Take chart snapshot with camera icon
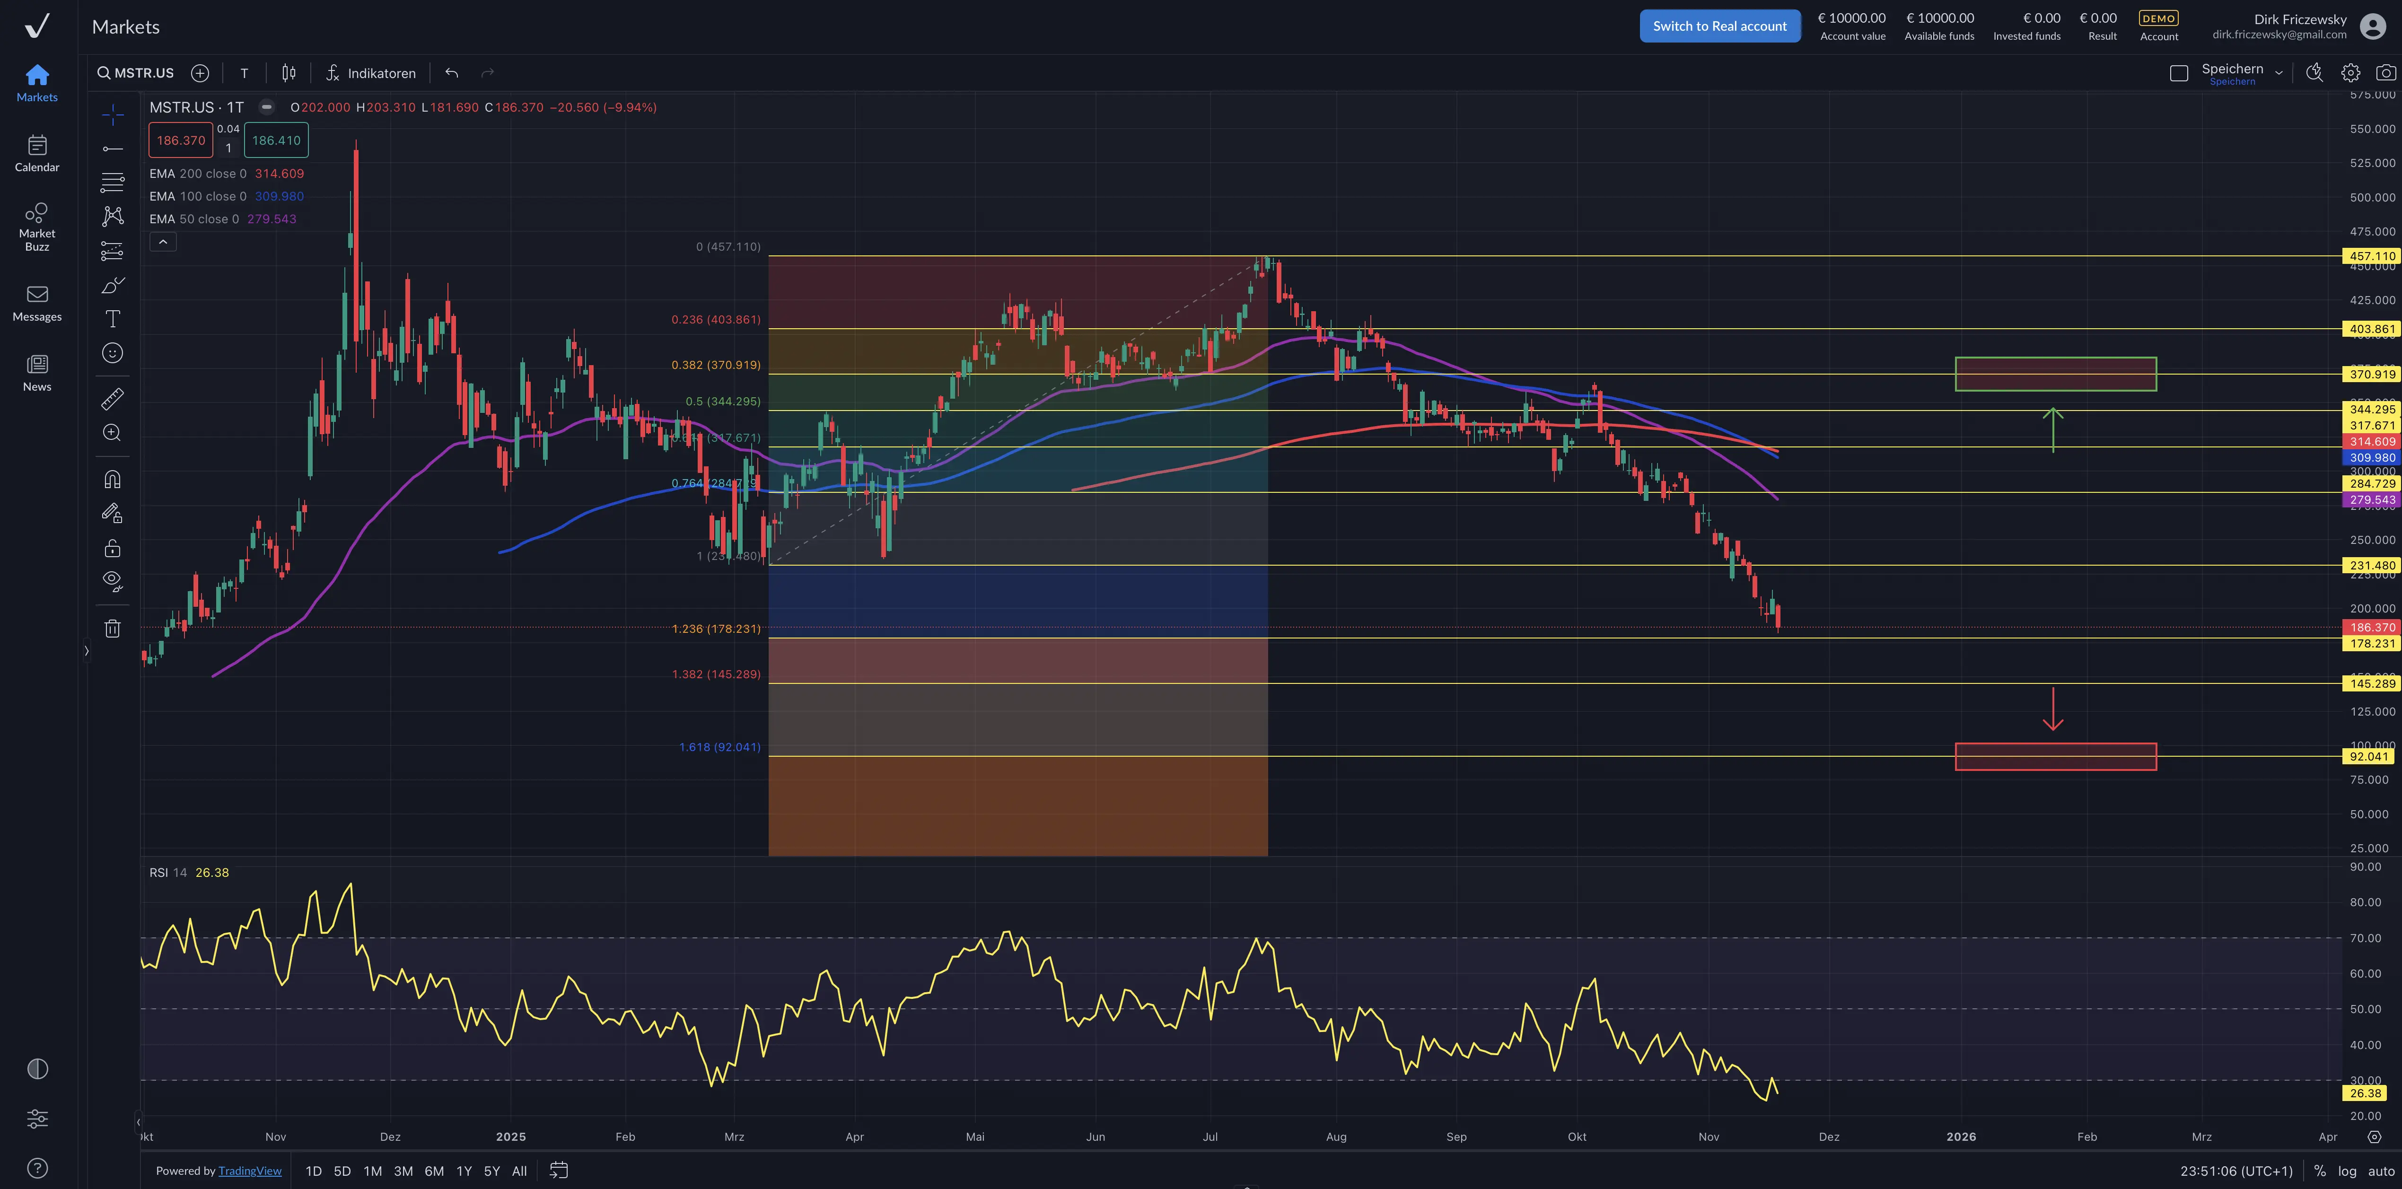Viewport: 2402px width, 1189px height. 2385,73
